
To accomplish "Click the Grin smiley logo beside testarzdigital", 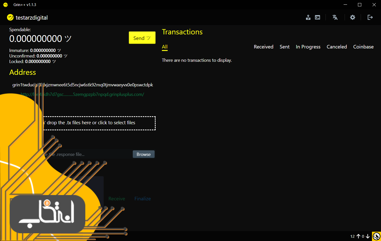I will (x=10, y=17).
